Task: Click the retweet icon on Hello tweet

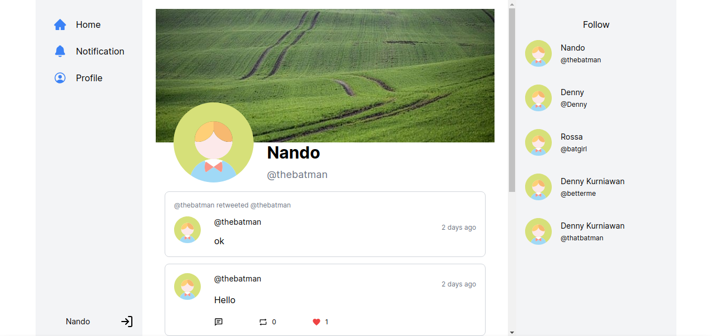Action: 263,322
